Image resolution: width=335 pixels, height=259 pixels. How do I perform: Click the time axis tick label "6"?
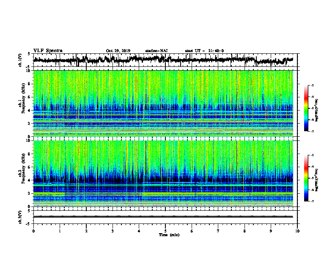point(192,231)
